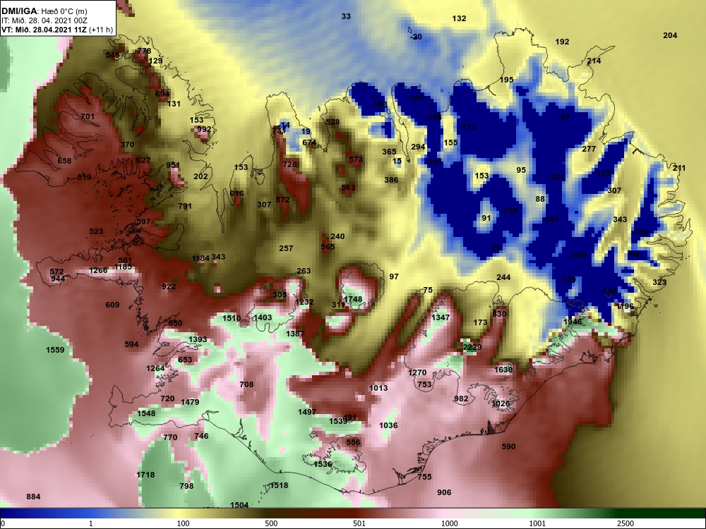Click the map value 132
This screenshot has height=529, width=706.
click(459, 18)
